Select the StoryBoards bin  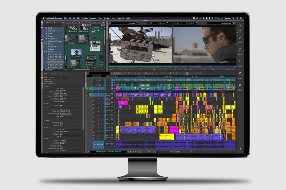point(53,39)
